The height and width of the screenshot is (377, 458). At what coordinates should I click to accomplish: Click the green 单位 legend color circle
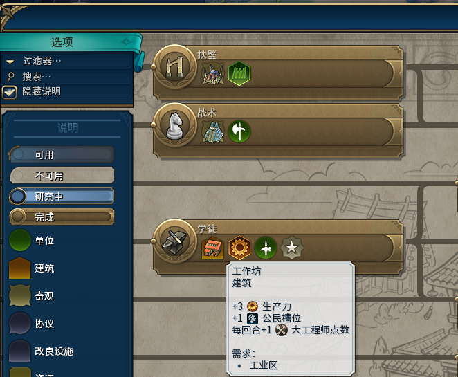click(20, 240)
